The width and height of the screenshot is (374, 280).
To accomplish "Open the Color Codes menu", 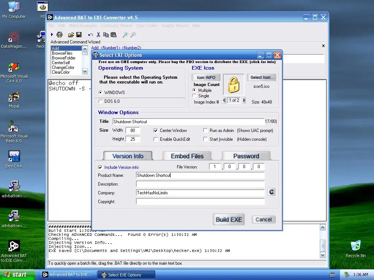I will (x=146, y=26).
